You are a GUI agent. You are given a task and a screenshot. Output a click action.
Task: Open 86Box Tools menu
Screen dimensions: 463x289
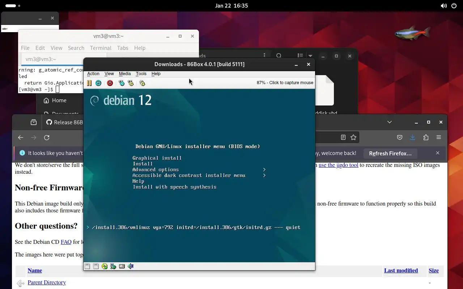pos(141,74)
